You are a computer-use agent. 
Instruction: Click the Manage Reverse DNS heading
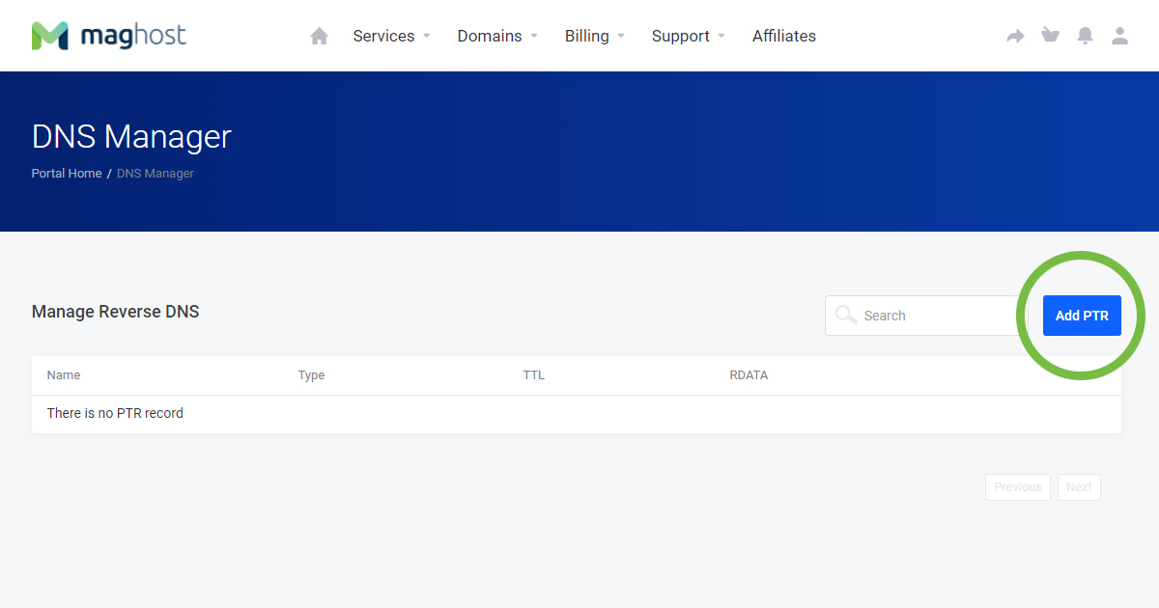tap(116, 312)
